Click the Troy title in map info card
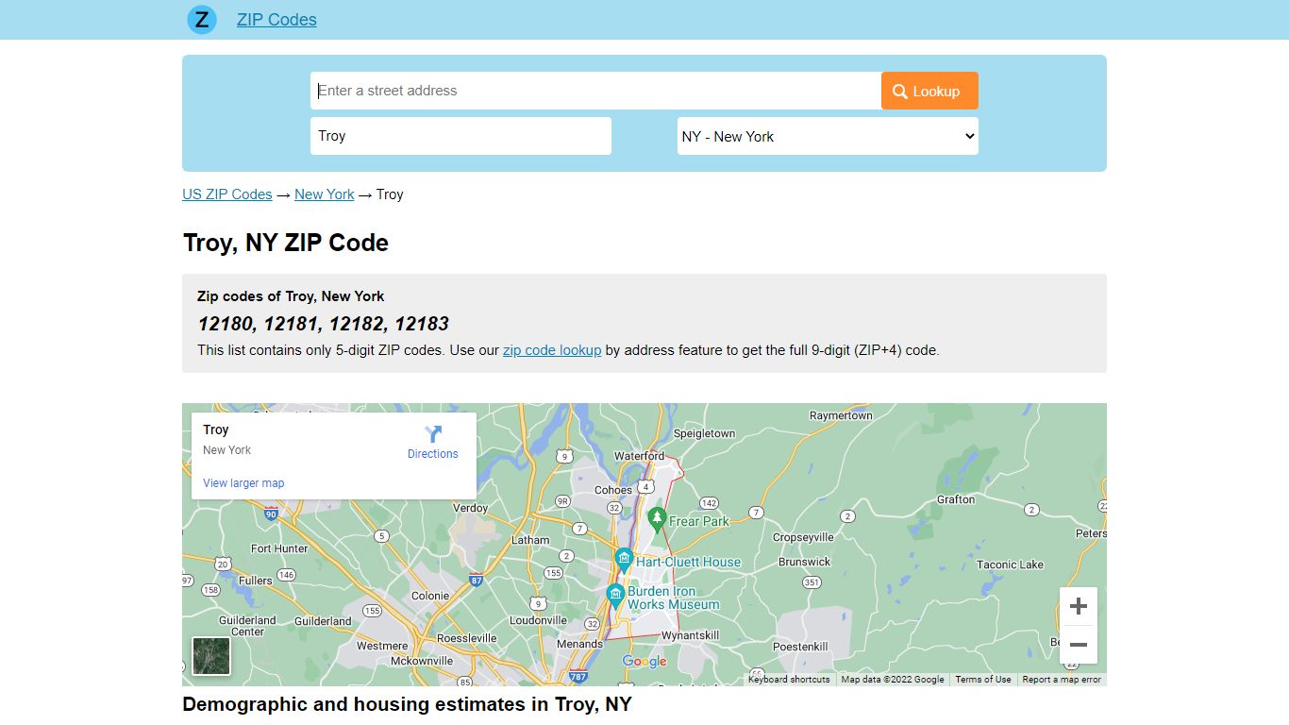The width and height of the screenshot is (1289, 725). click(216, 430)
